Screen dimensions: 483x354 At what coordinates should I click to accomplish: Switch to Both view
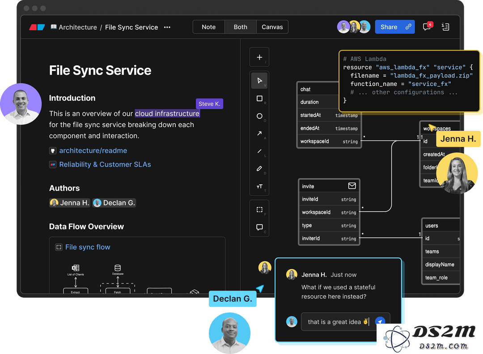click(x=240, y=27)
